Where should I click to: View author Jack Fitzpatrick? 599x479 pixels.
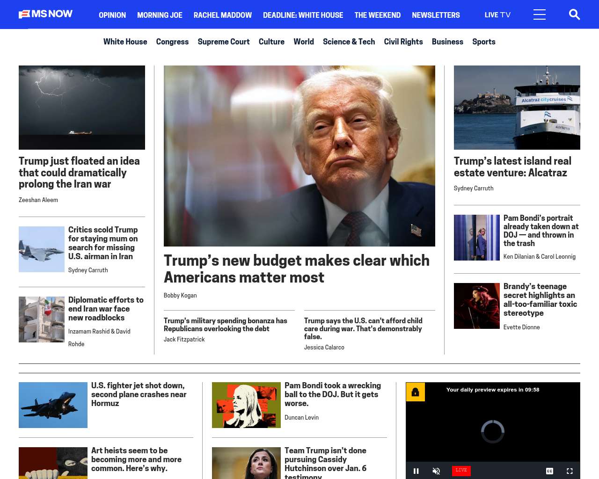pos(184,339)
